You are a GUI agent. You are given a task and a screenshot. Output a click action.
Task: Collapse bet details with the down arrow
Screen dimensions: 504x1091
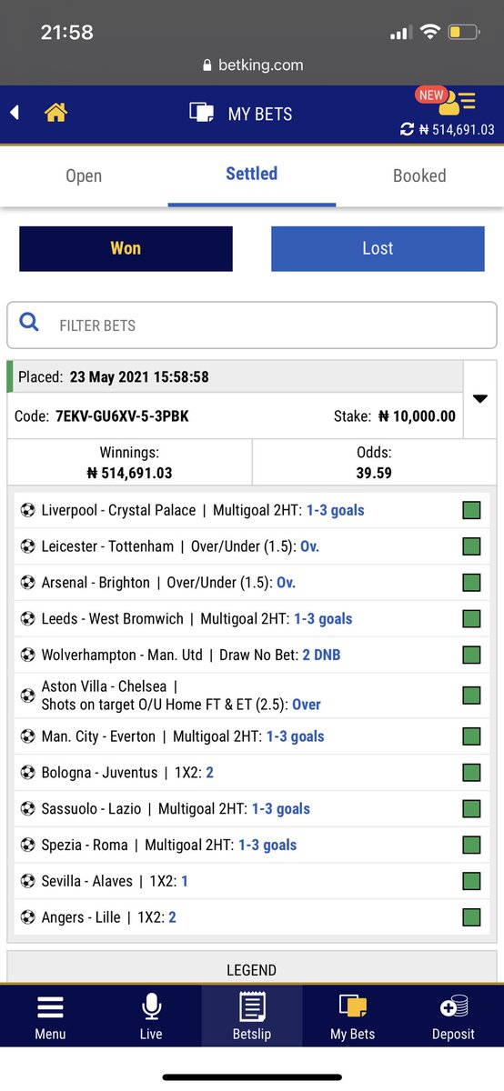coord(480,399)
